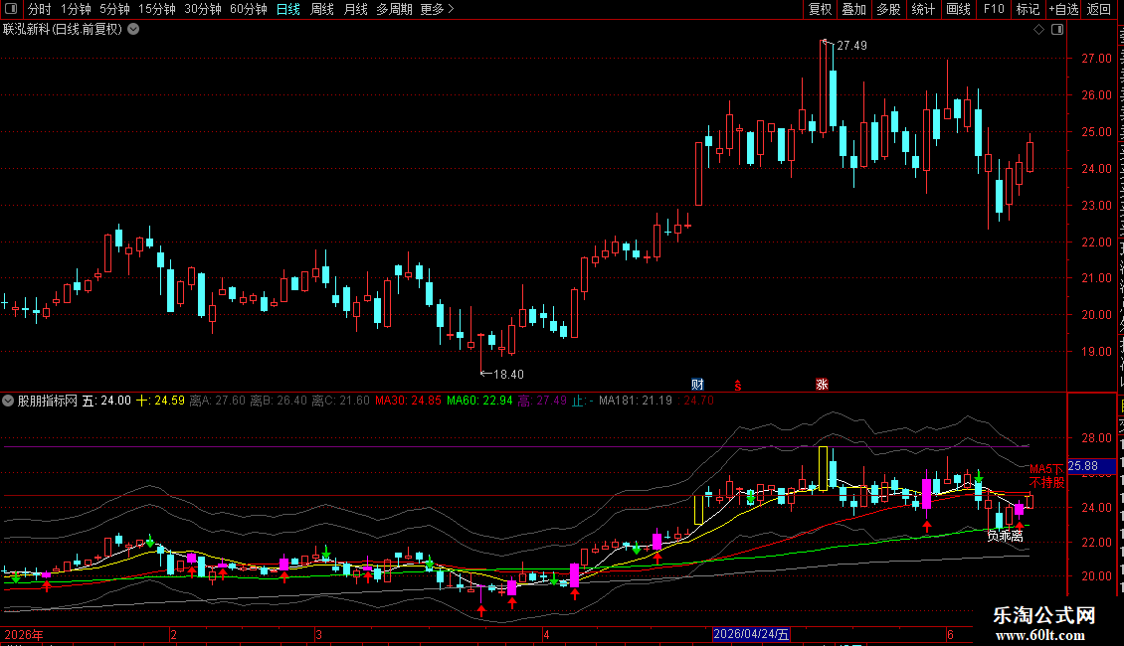
Task: Click the 涨 limit-up marker
Action: coord(822,385)
